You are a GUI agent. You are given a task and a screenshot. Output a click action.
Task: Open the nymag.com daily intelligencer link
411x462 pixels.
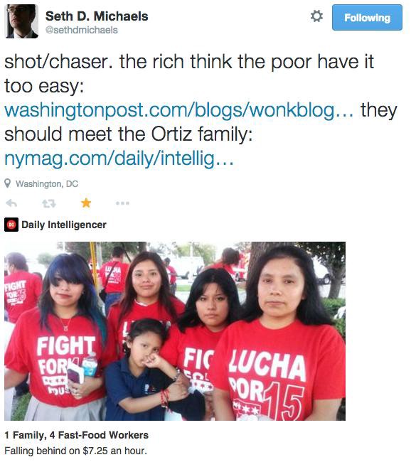119,159
